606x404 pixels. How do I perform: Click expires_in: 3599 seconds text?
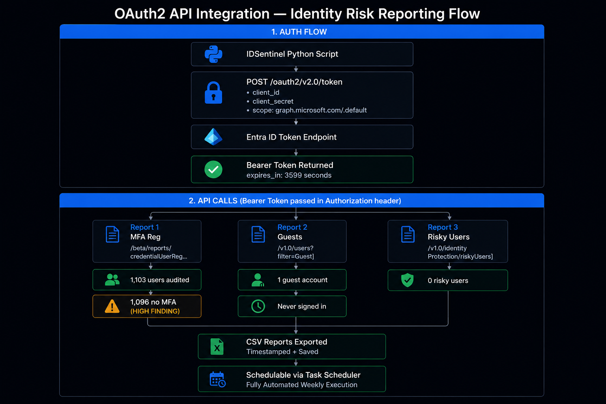pyautogui.click(x=289, y=176)
